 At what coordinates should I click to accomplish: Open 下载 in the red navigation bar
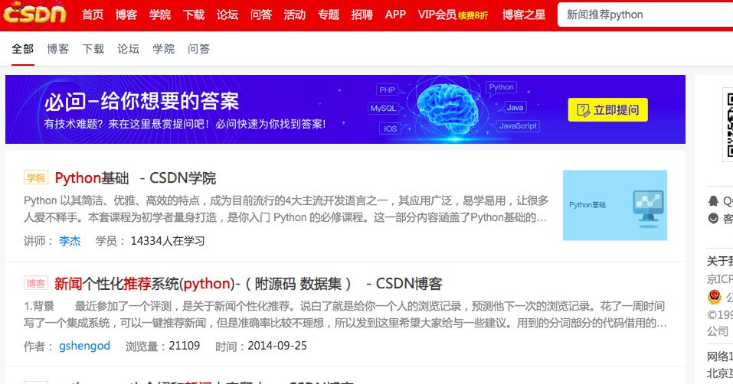194,15
